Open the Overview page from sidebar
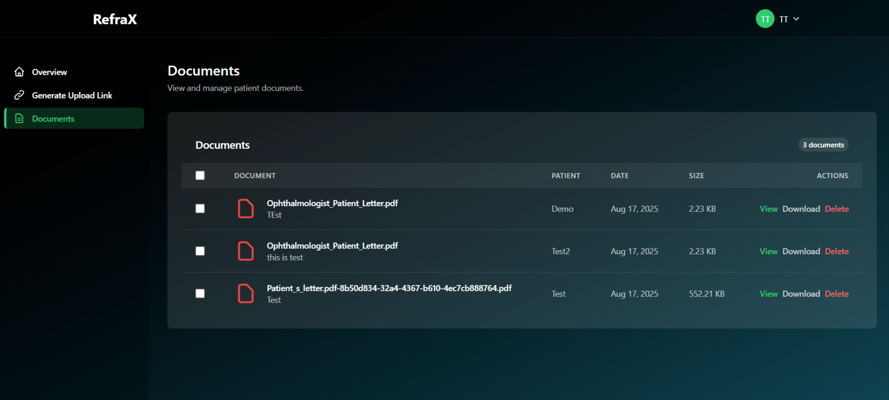The image size is (889, 400). point(49,72)
